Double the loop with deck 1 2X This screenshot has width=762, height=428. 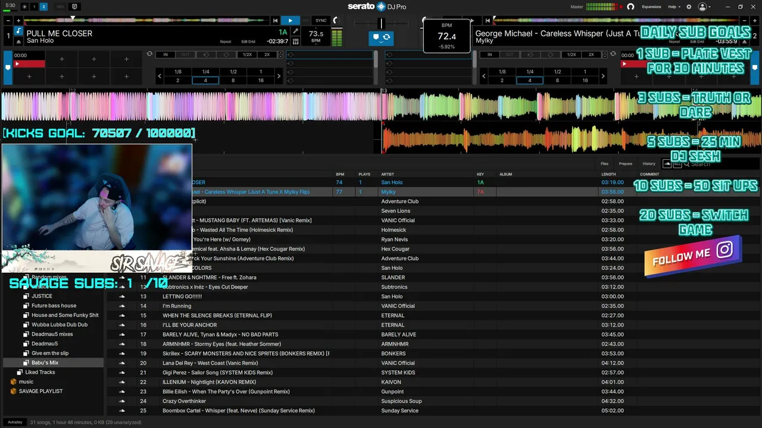pos(267,55)
